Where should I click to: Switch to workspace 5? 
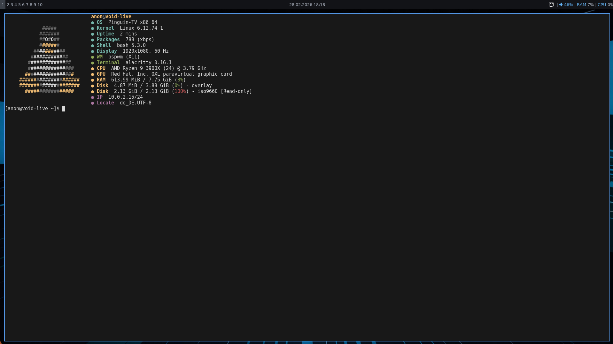click(19, 5)
